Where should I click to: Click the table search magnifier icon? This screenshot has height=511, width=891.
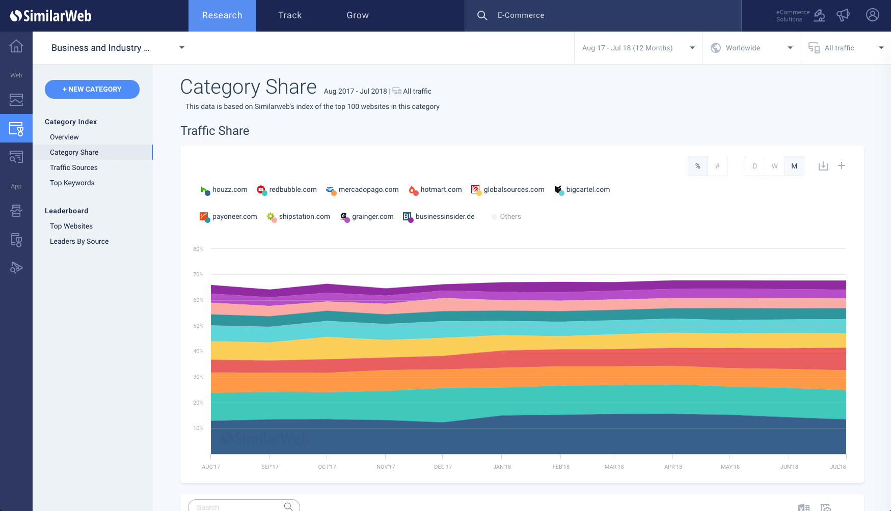point(288,506)
